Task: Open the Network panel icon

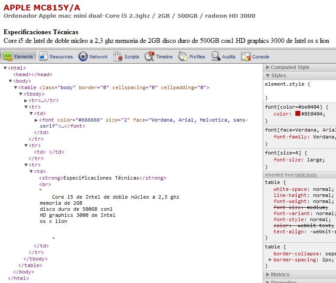Action: (83, 57)
